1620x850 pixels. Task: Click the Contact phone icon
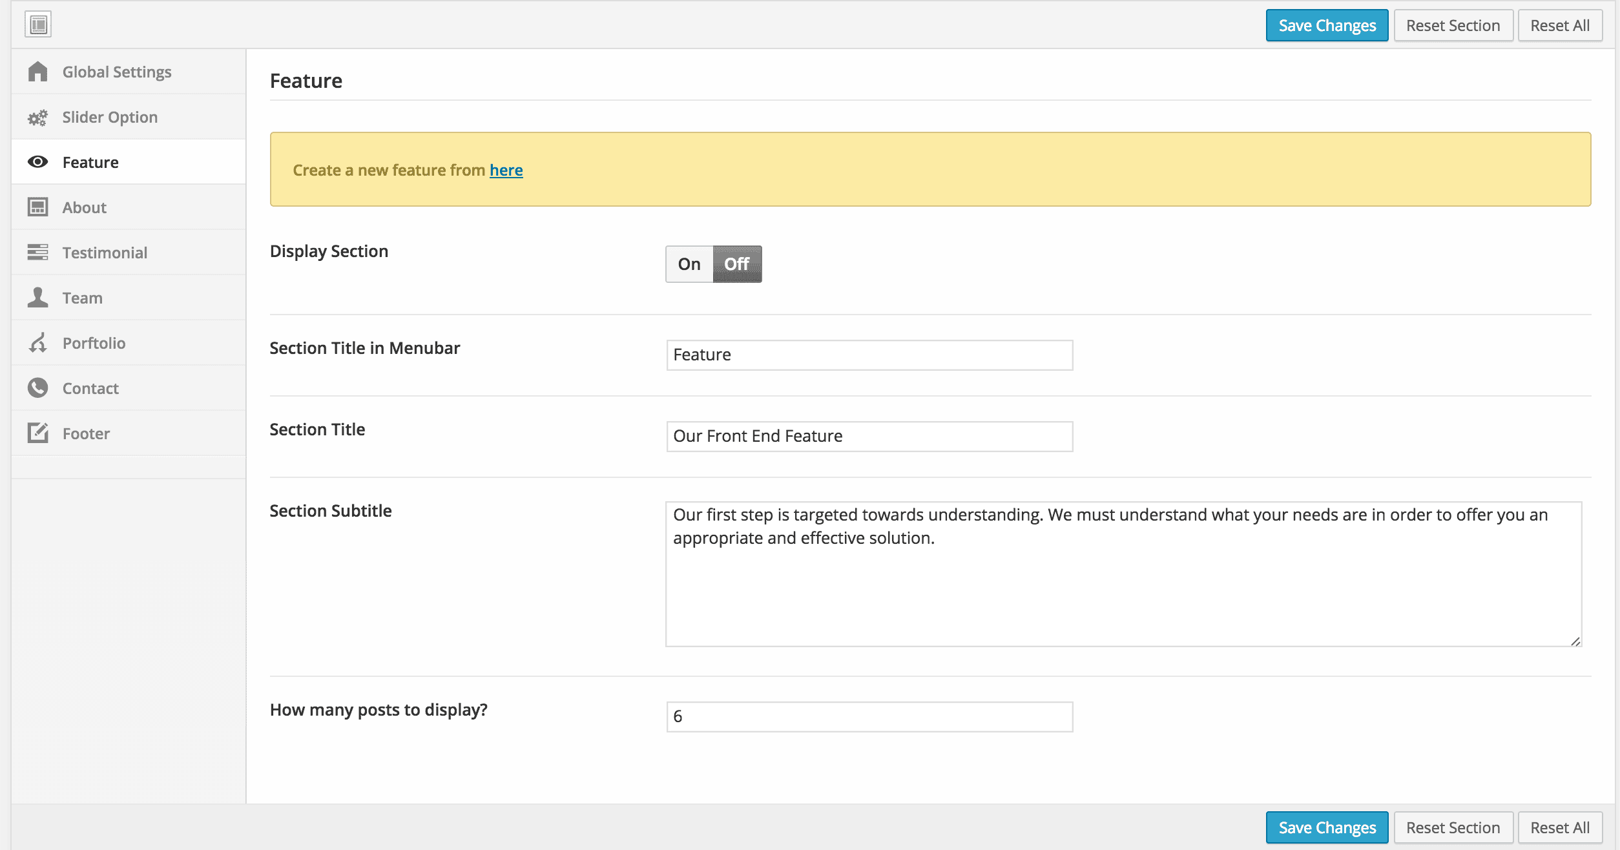point(38,388)
